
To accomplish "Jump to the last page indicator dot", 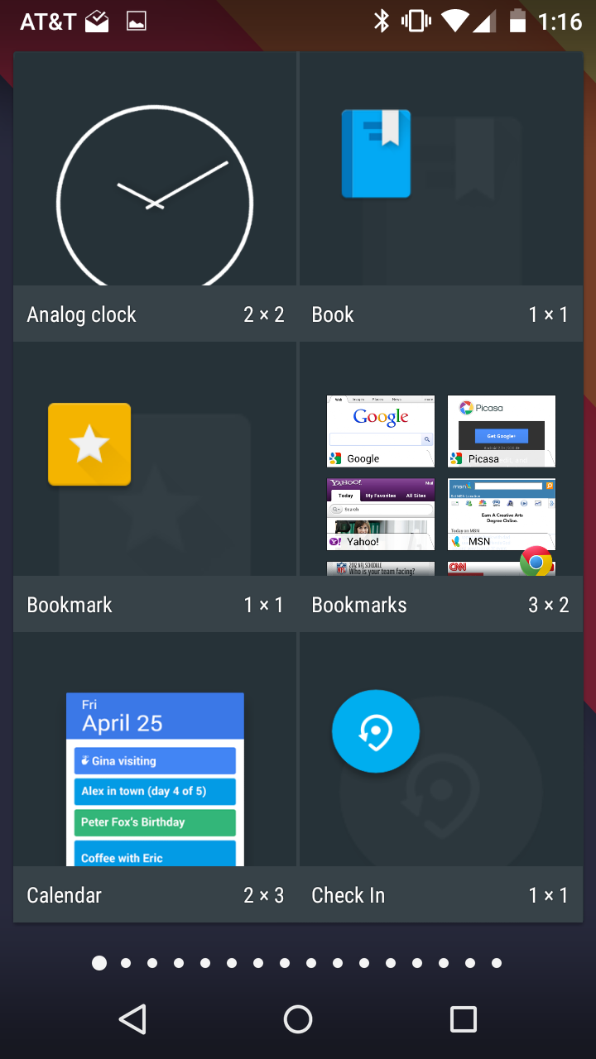I will (x=497, y=963).
